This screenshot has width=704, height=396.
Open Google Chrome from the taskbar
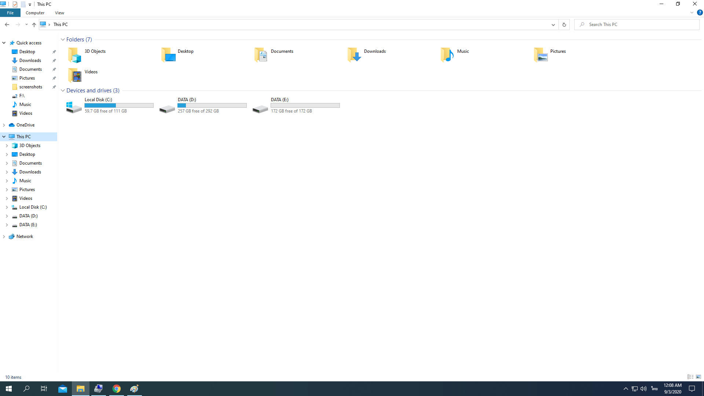pos(117,389)
